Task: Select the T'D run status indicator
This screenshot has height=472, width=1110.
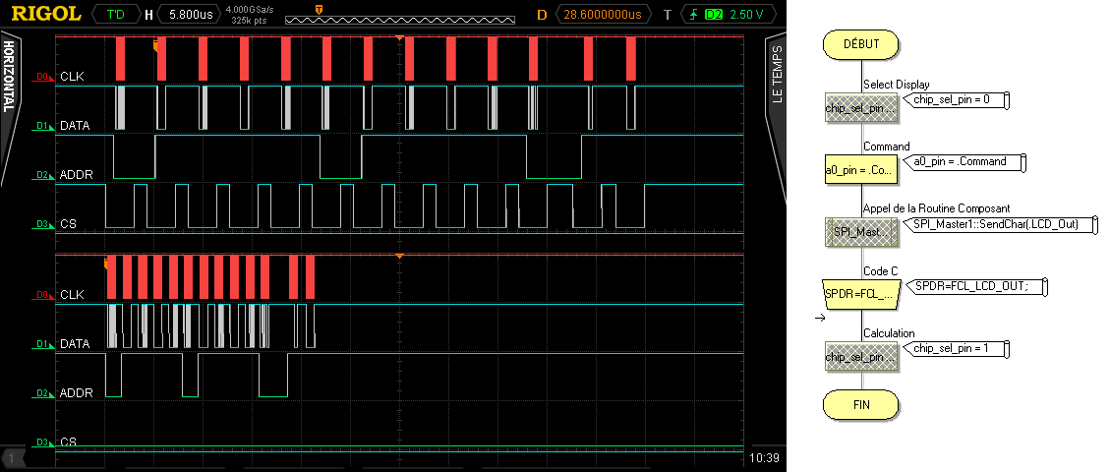Action: point(114,14)
